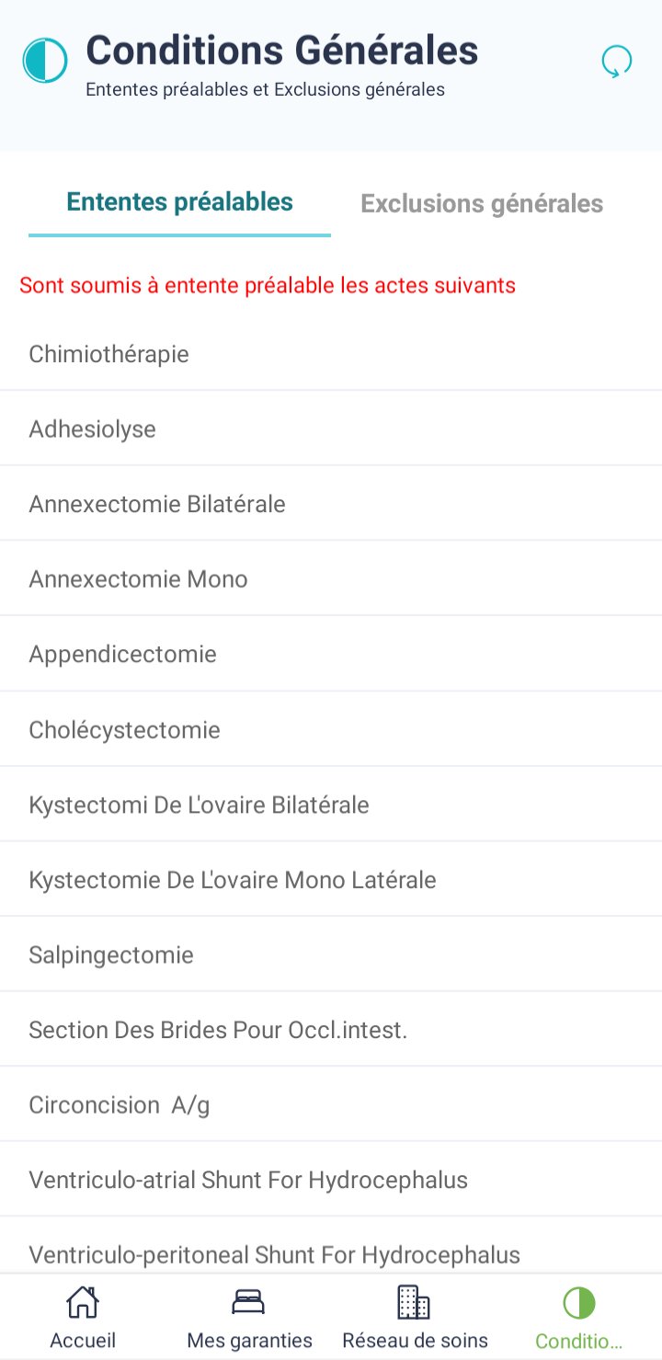The width and height of the screenshot is (662, 1360).
Task: Tap the refresh icon in the header
Action: coord(616,62)
